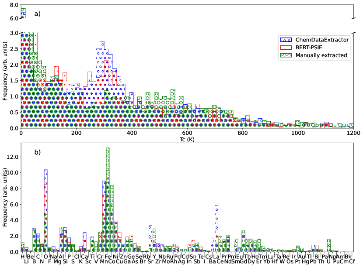Image resolution: width=363 pixels, height=267 pixels.
Task: Click x-axis tick label '1200'
Action: 353,133
